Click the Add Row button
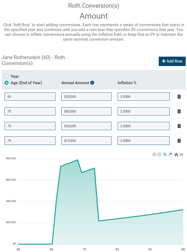Viewport: 187px width, 252px height. [x=172, y=61]
